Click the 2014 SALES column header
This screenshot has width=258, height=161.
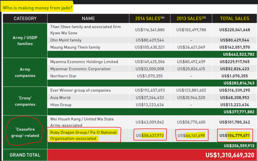[150, 19]
